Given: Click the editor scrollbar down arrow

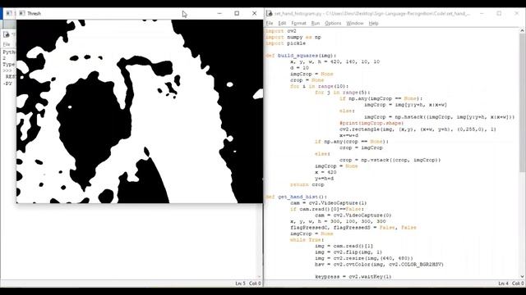Looking at the screenshot, I should (x=523, y=277).
